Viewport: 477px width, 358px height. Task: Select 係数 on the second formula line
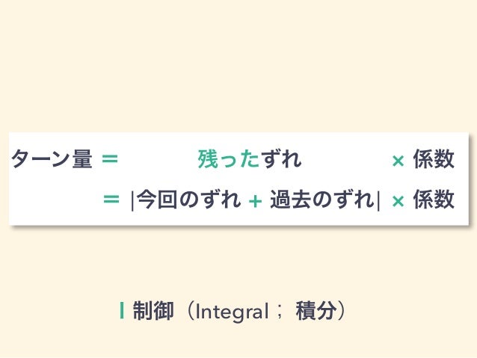tap(434, 200)
